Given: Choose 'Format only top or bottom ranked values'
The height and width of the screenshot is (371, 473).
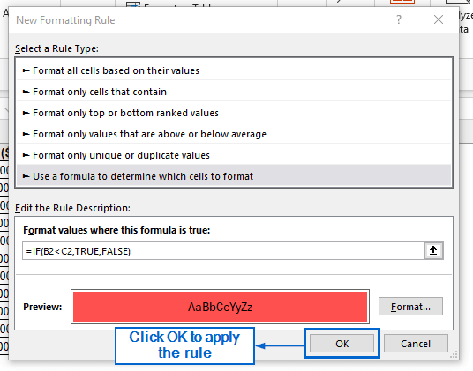Looking at the screenshot, I should tap(234, 113).
